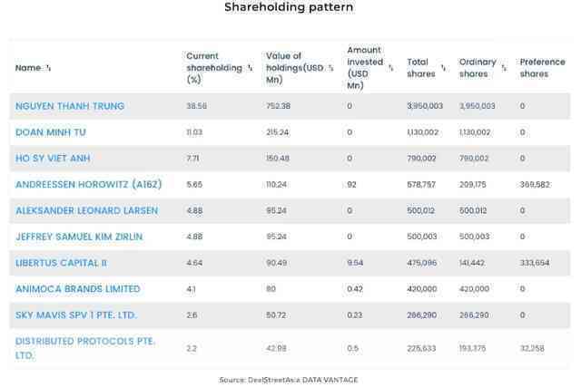Open ANIMOCA BRANDS LIMITED link
This screenshot has width=581, height=387.
point(78,289)
